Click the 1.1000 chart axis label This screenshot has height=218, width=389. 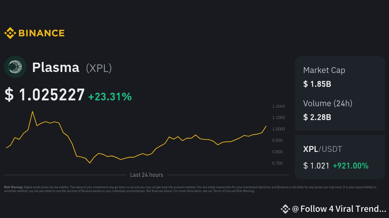click(279, 118)
